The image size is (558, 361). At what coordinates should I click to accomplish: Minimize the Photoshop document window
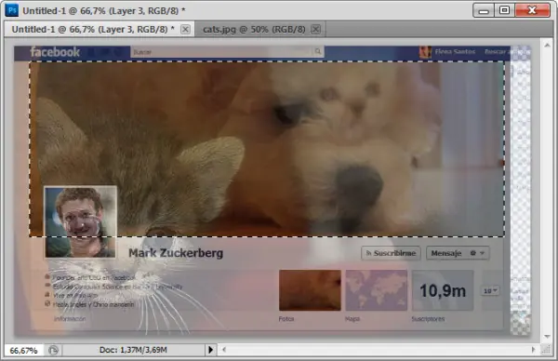(484, 10)
